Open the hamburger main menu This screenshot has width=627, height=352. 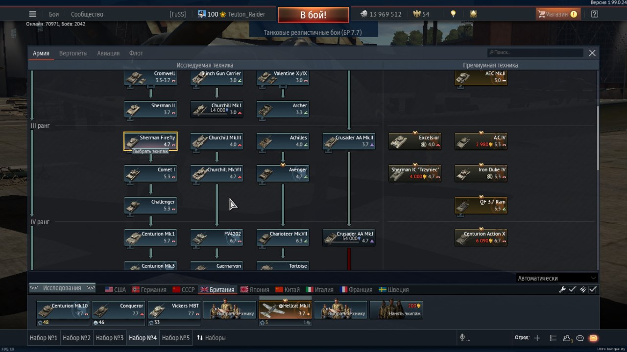pyautogui.click(x=33, y=14)
